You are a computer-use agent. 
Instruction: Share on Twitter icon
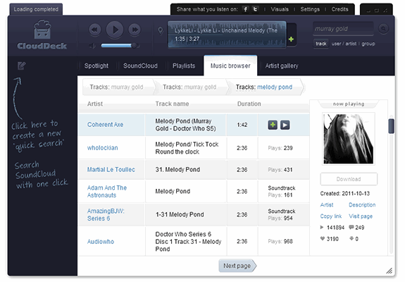[x=255, y=9]
